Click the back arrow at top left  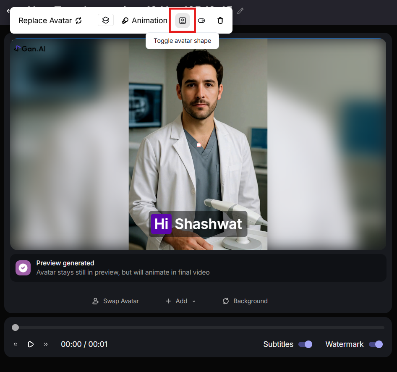click(8, 11)
